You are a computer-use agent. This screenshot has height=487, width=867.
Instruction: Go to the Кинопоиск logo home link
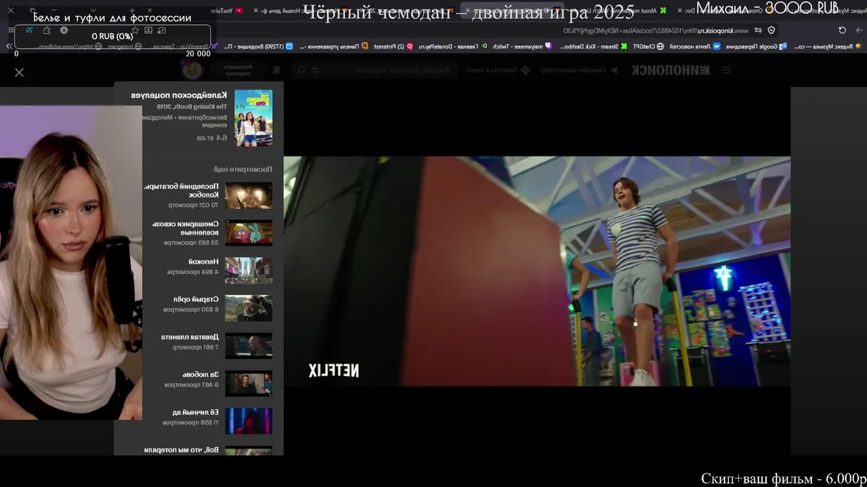click(x=671, y=70)
